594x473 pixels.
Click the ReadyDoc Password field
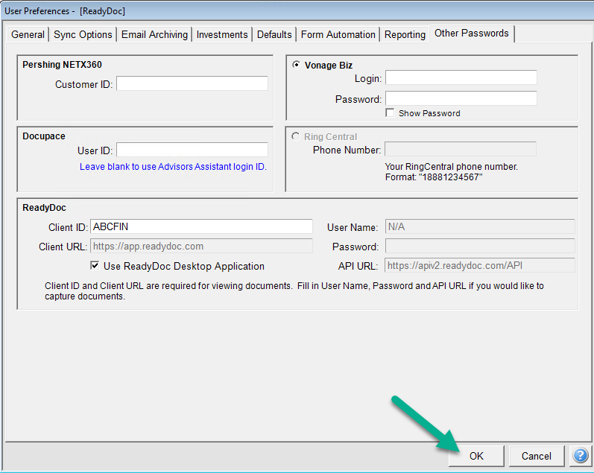tap(480, 246)
